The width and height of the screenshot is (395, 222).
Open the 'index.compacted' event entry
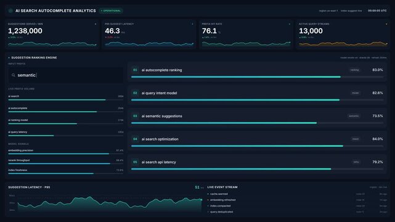pos(297,206)
